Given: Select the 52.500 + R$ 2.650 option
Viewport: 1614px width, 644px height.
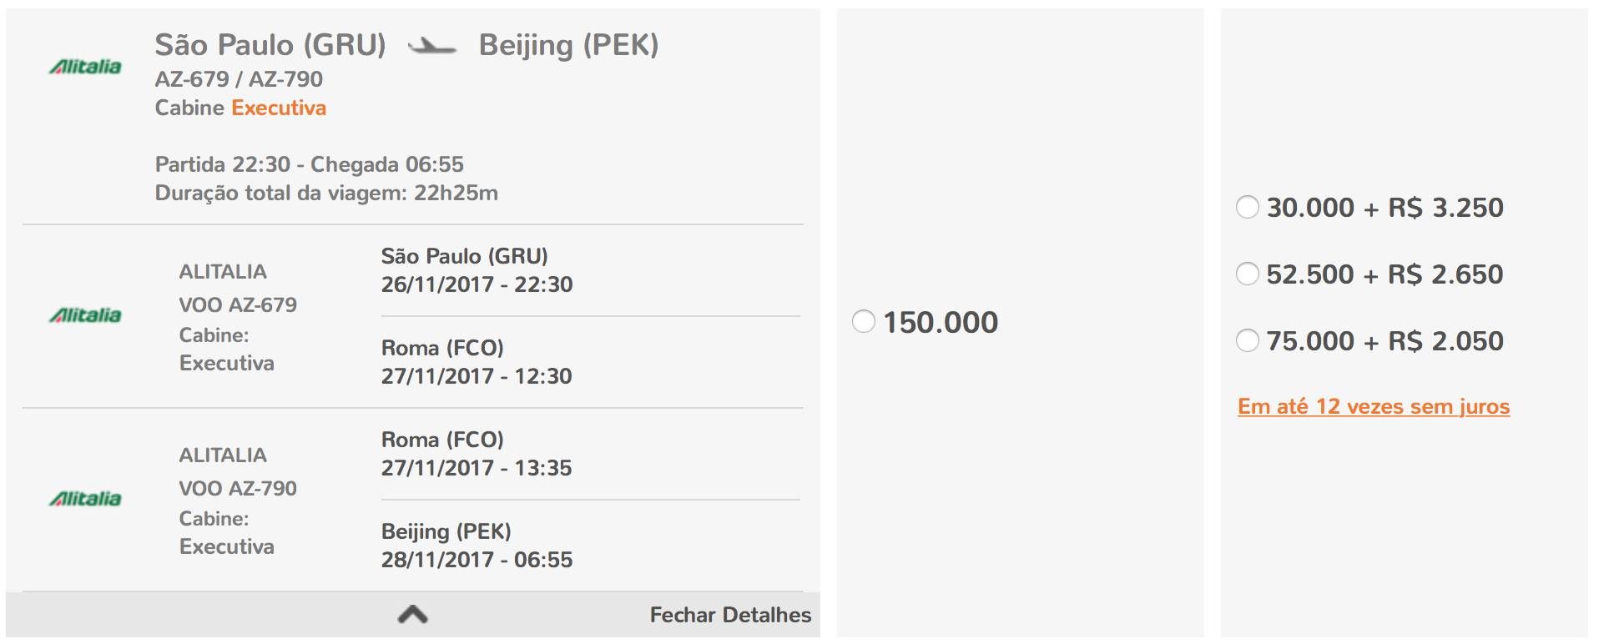Looking at the screenshot, I should coord(1248,274).
